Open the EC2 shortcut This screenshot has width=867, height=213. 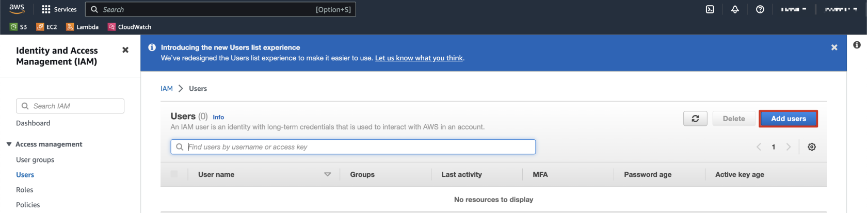click(46, 27)
